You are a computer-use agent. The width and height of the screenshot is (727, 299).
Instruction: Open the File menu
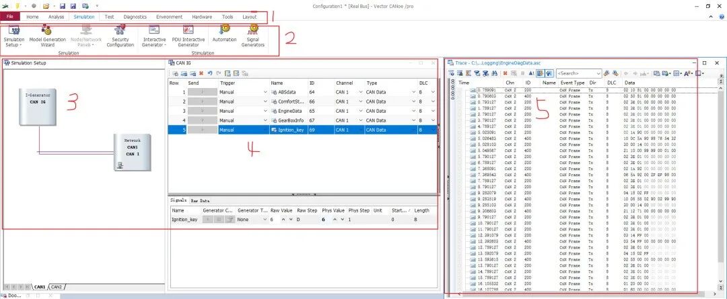10,16
